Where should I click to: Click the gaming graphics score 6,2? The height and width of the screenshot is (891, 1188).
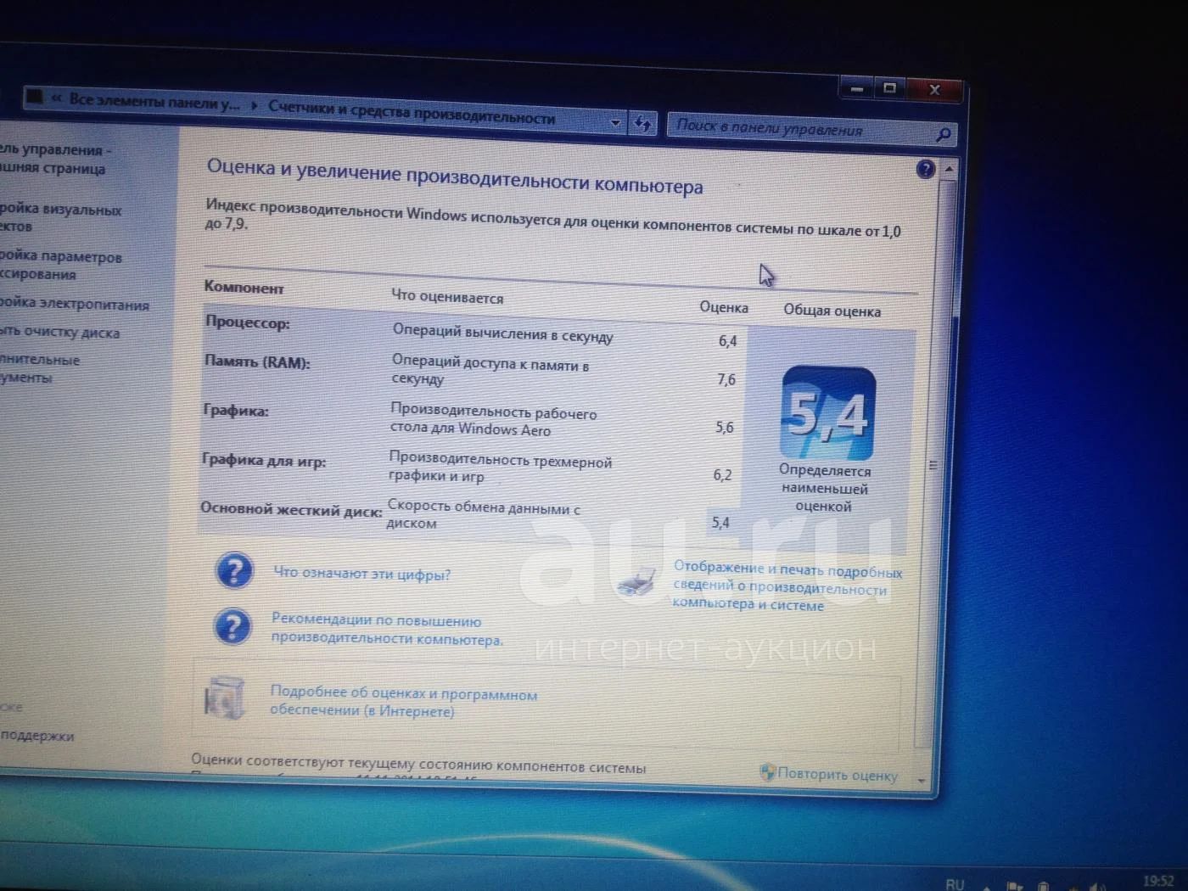722,474
